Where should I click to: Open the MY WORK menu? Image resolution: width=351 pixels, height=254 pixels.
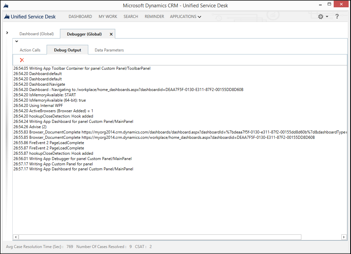(108, 16)
